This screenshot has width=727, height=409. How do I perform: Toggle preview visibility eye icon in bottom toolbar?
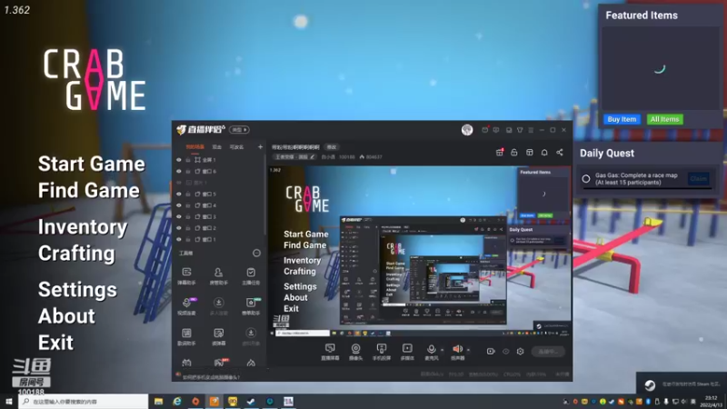click(506, 352)
